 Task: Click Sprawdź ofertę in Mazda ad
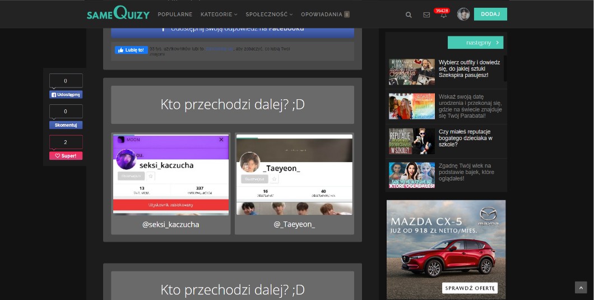pos(470,288)
